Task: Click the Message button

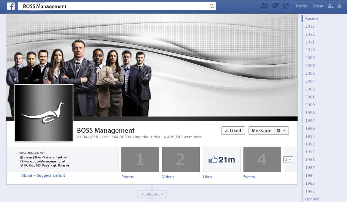Action: tap(261, 131)
